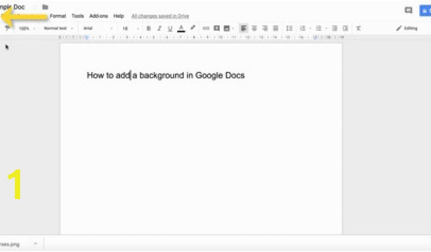Open the line spacing options

tap(289, 28)
